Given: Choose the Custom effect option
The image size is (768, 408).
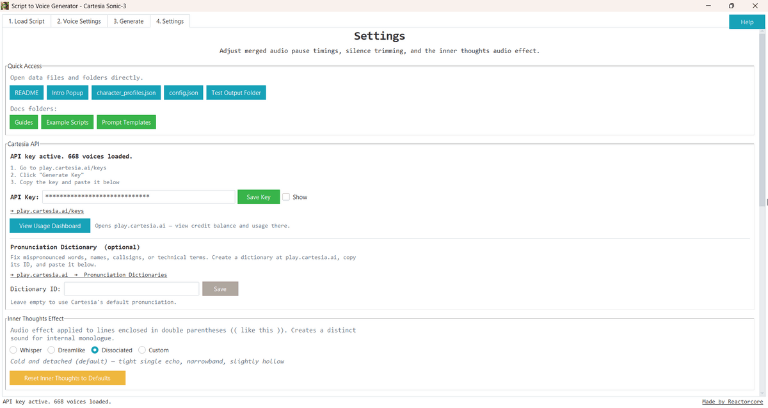Looking at the screenshot, I should [154, 350].
